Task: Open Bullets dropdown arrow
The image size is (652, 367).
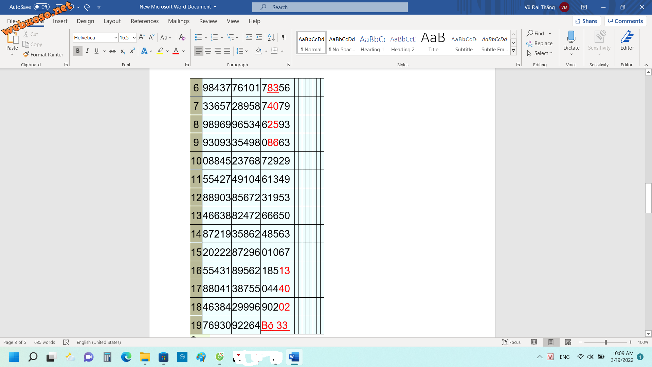Action: pyautogui.click(x=206, y=37)
